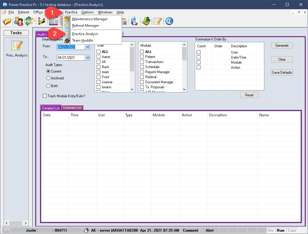Check the Document Manager module checkbox

142,82
